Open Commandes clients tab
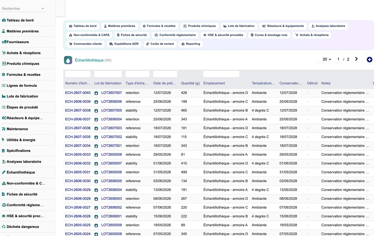 coord(85,44)
